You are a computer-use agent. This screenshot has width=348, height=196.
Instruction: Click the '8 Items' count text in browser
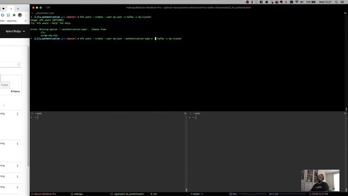(x=15, y=91)
